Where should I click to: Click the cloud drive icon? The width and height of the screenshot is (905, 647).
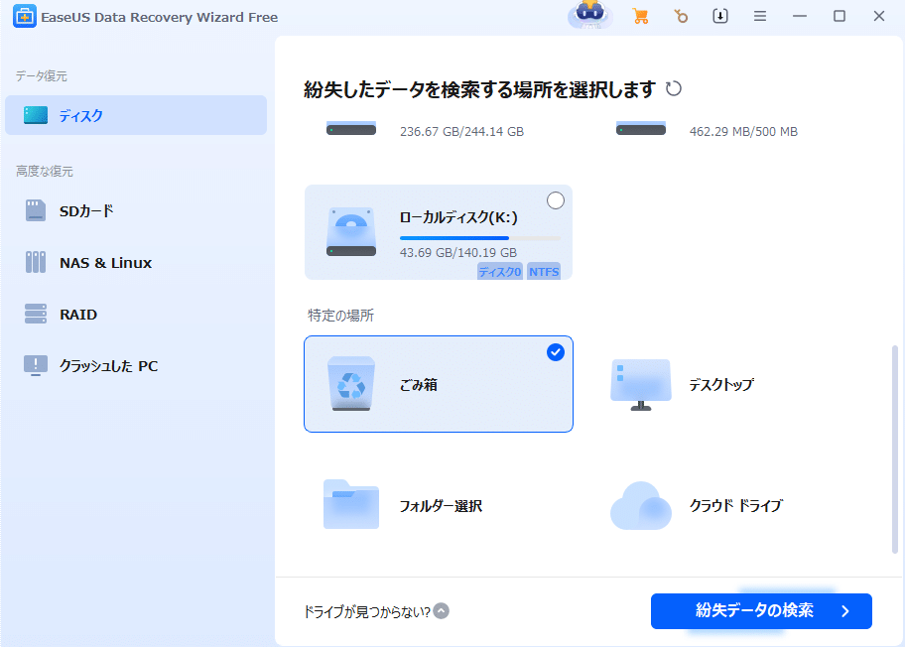pyautogui.click(x=641, y=506)
